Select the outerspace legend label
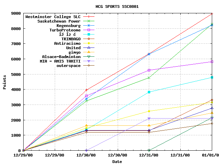 pyautogui.click(x=69, y=66)
